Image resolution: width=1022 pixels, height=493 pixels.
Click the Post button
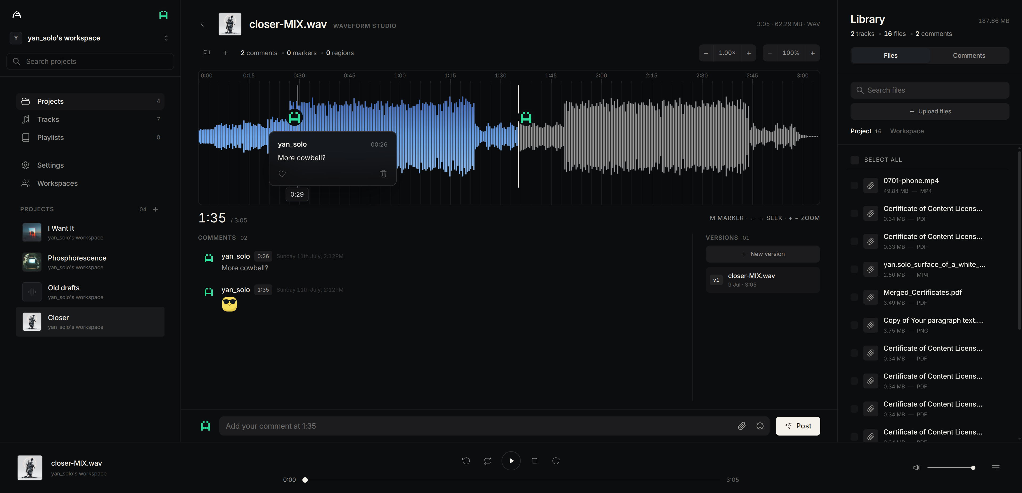click(x=798, y=426)
